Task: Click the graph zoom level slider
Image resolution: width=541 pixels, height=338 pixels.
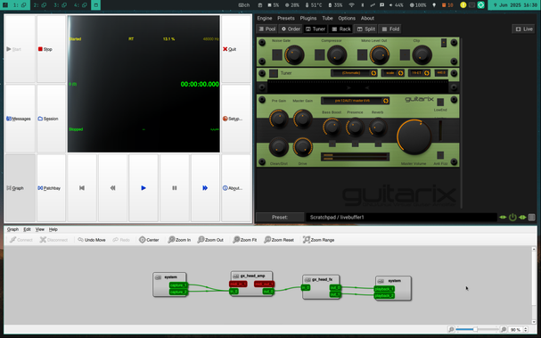Action: pyautogui.click(x=477, y=329)
